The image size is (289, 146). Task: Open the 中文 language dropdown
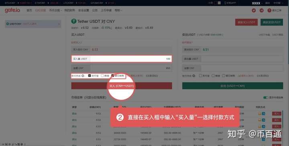pyautogui.click(x=278, y=3)
